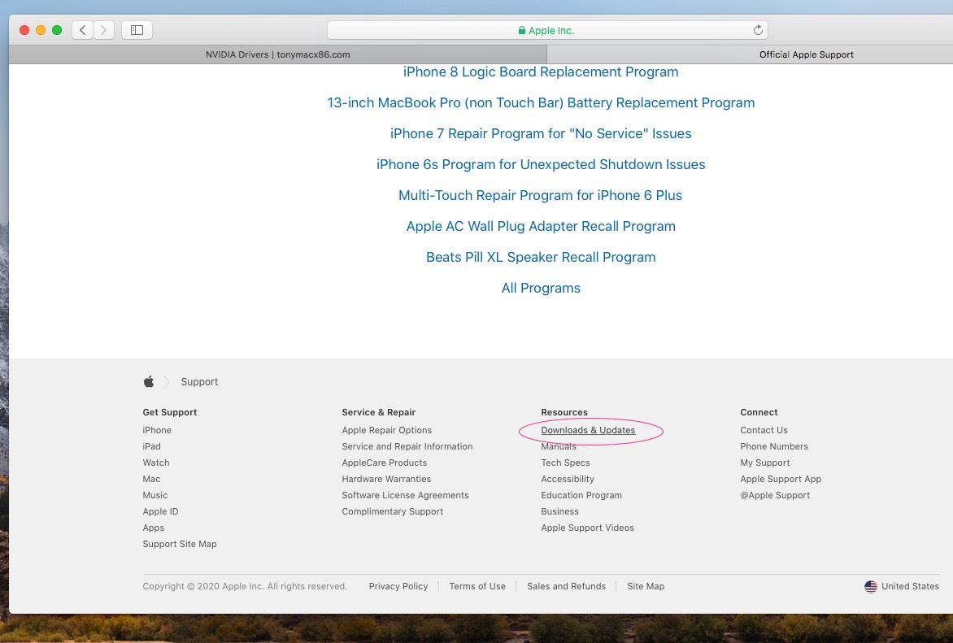Open Apple ID support link
953x643 pixels.
(160, 512)
